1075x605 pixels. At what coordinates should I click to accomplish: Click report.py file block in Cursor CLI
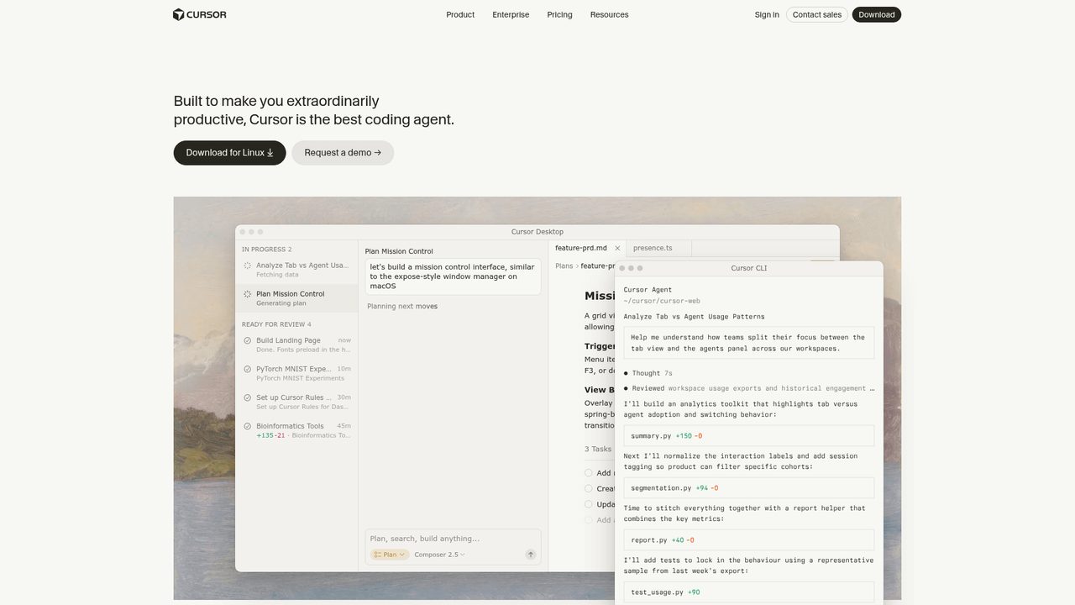pyautogui.click(x=749, y=540)
